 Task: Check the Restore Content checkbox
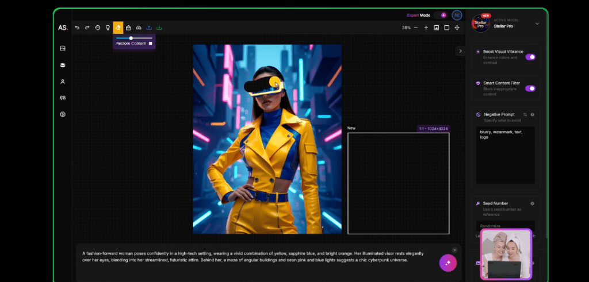[x=151, y=44]
